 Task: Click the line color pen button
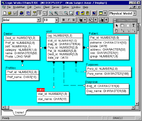[x=102, y=20]
